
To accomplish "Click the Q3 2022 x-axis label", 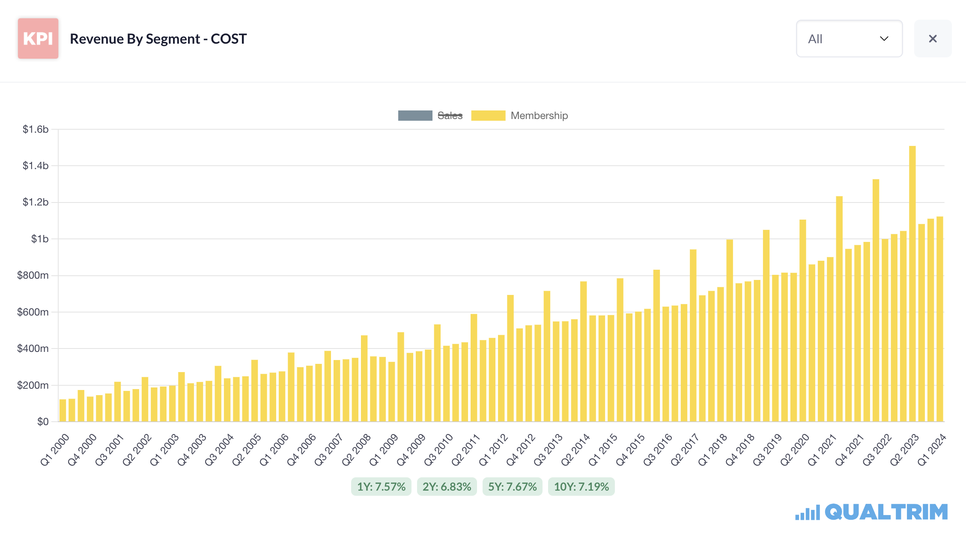I will 877,450.
